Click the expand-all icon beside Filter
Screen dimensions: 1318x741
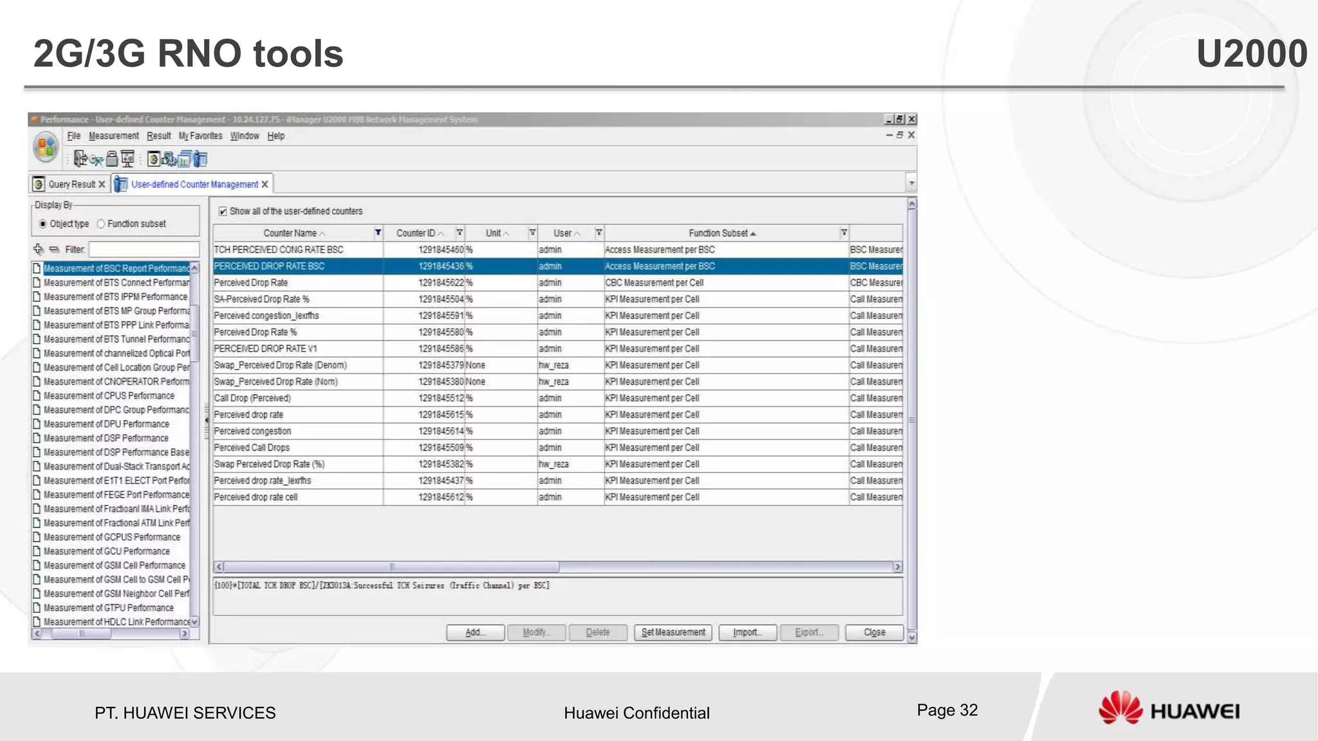(39, 249)
